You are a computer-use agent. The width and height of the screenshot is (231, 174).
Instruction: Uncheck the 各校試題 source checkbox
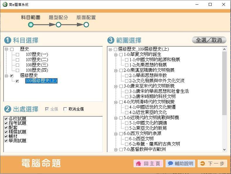click(6, 119)
